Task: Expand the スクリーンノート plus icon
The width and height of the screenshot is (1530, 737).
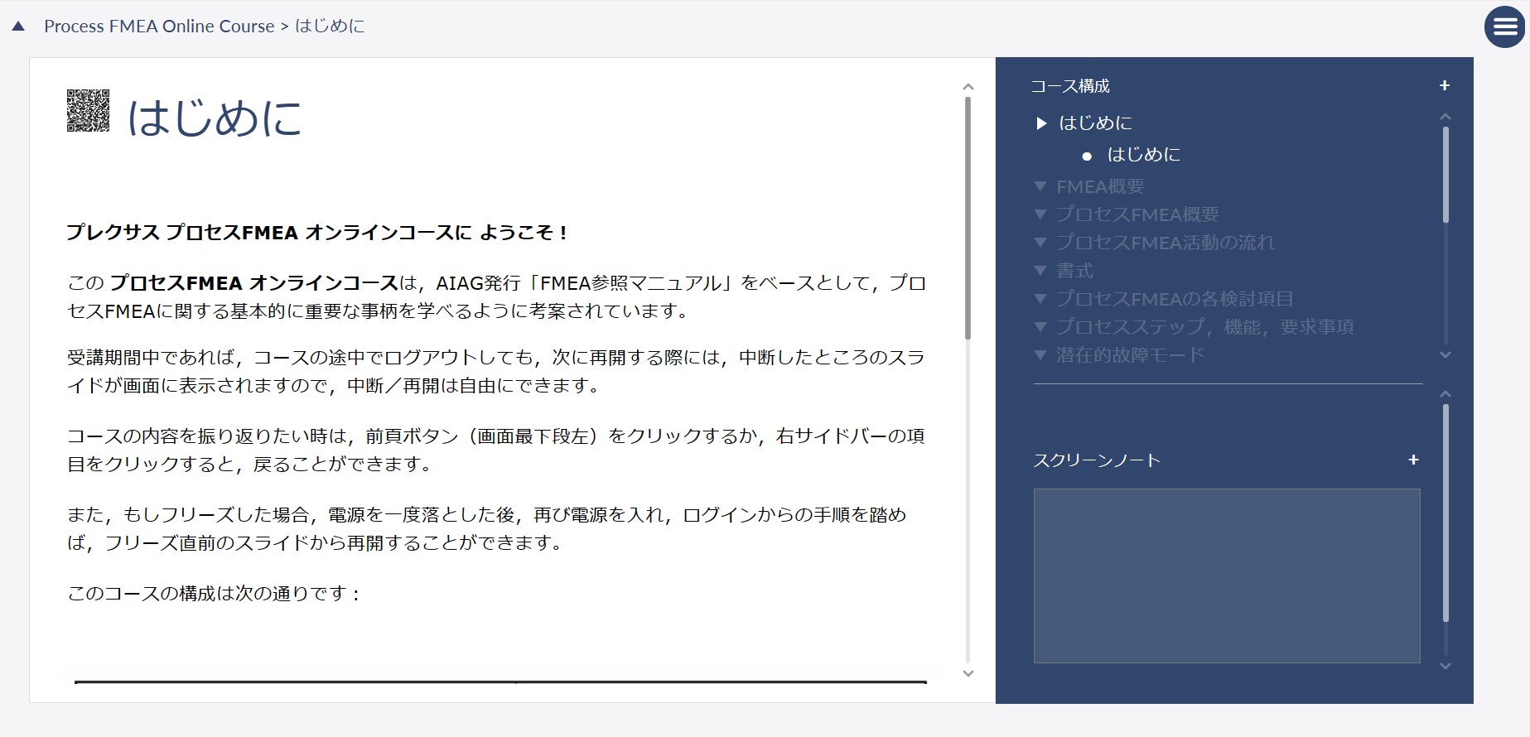Action: tap(1414, 460)
